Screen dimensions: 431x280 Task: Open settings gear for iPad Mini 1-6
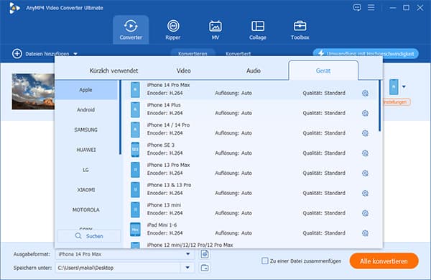click(x=365, y=233)
